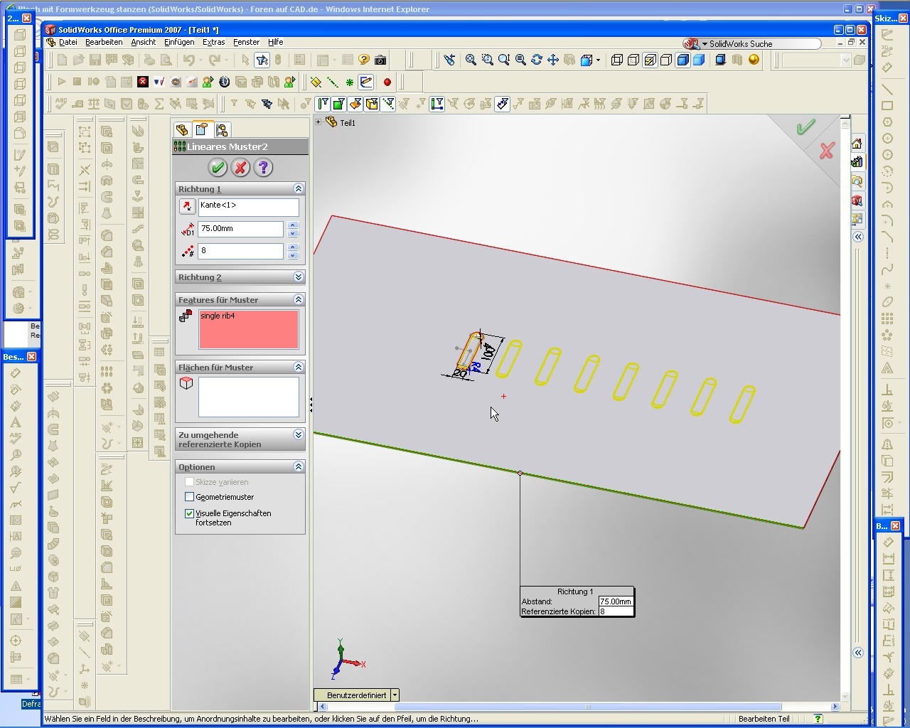Click the green star icon in toolbar
910x728 pixels.
point(349,82)
